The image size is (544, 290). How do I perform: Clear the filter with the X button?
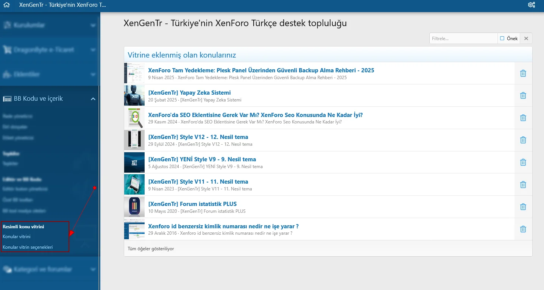coord(526,39)
